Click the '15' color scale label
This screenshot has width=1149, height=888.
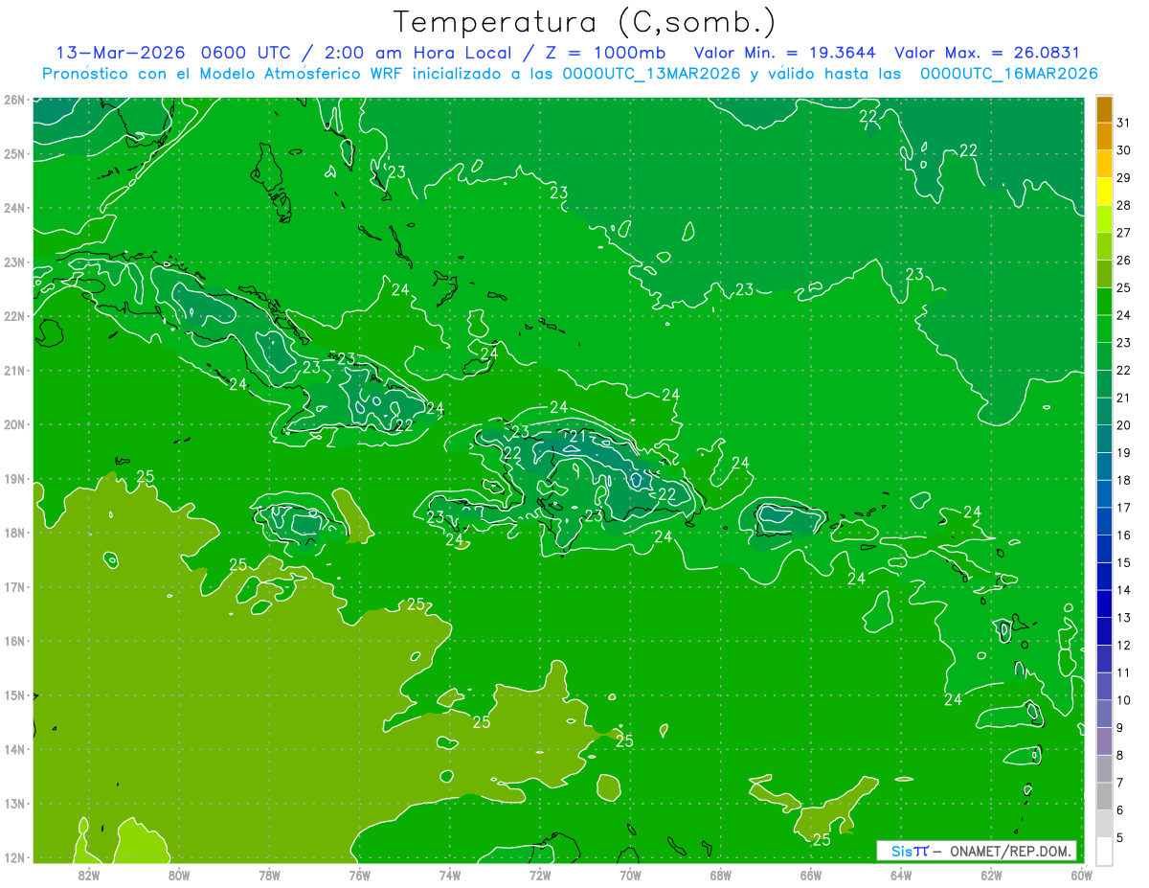pos(1124,562)
